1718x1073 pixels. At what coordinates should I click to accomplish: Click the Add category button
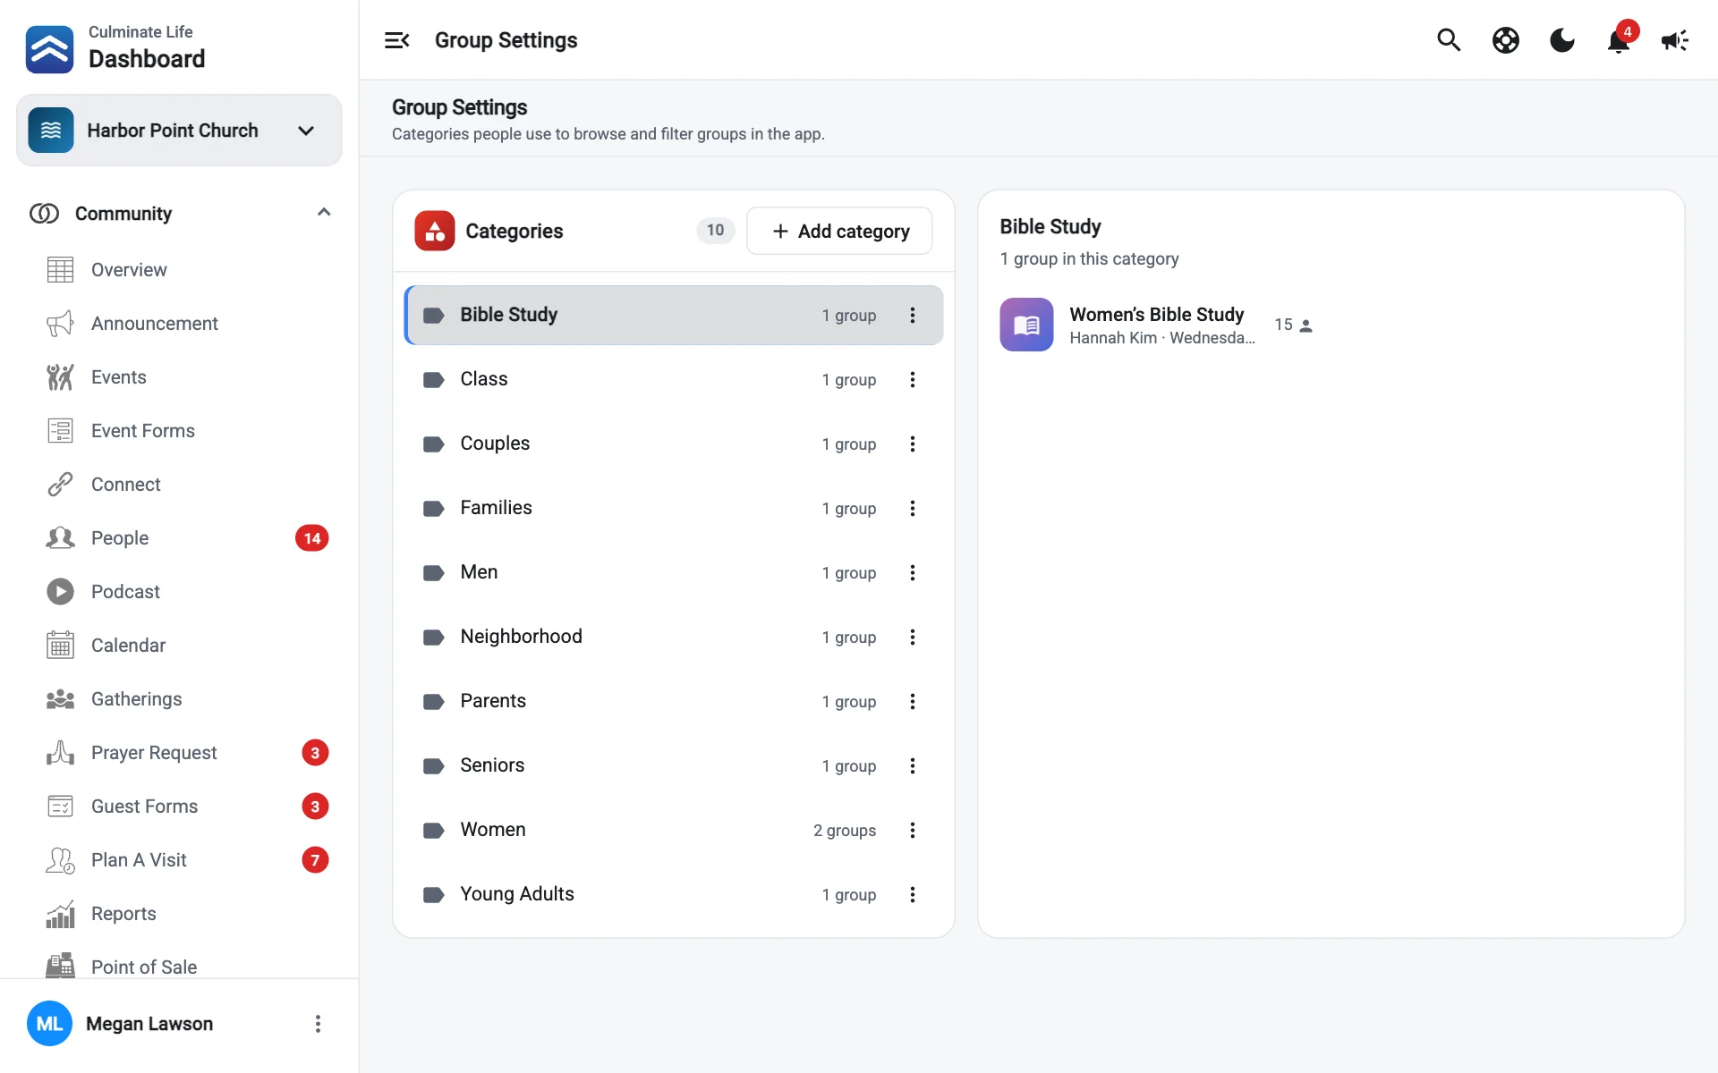point(839,231)
